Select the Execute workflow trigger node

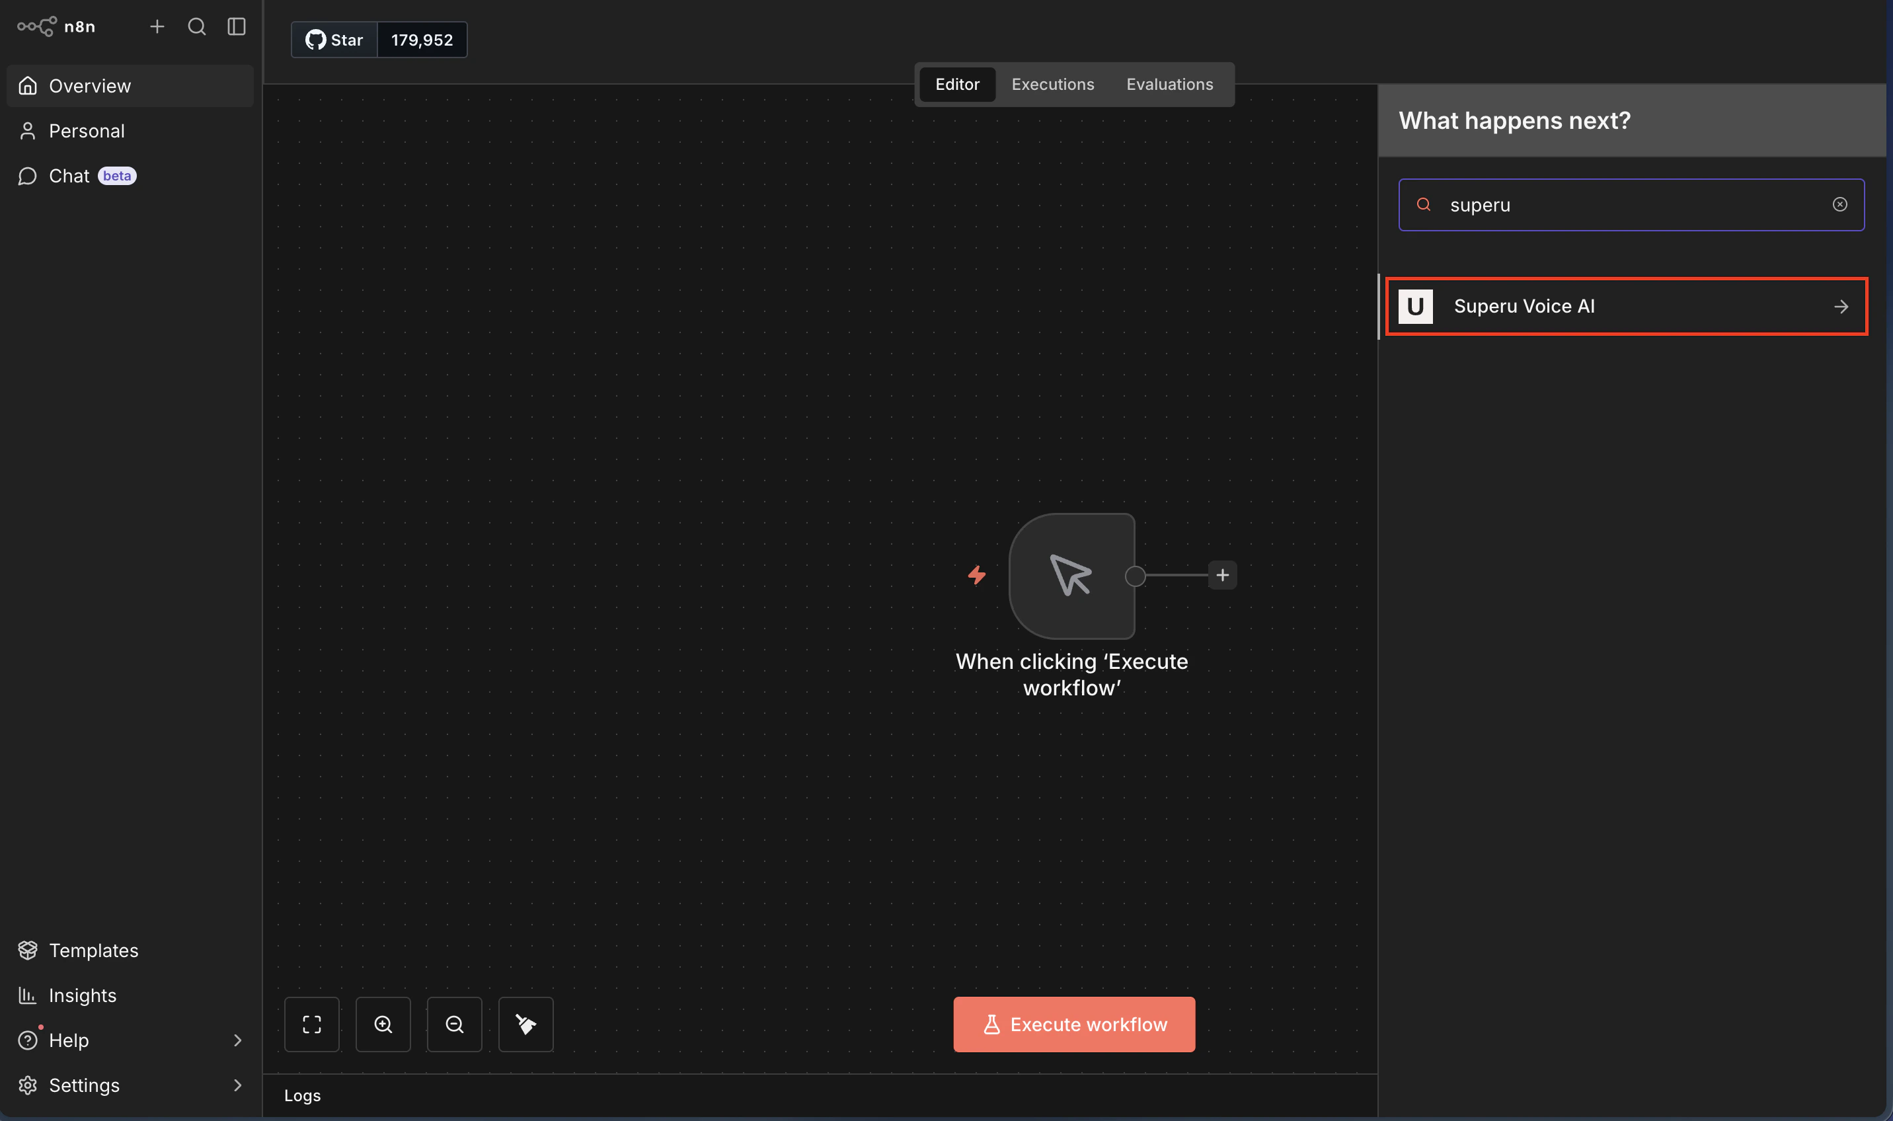[x=1073, y=576]
